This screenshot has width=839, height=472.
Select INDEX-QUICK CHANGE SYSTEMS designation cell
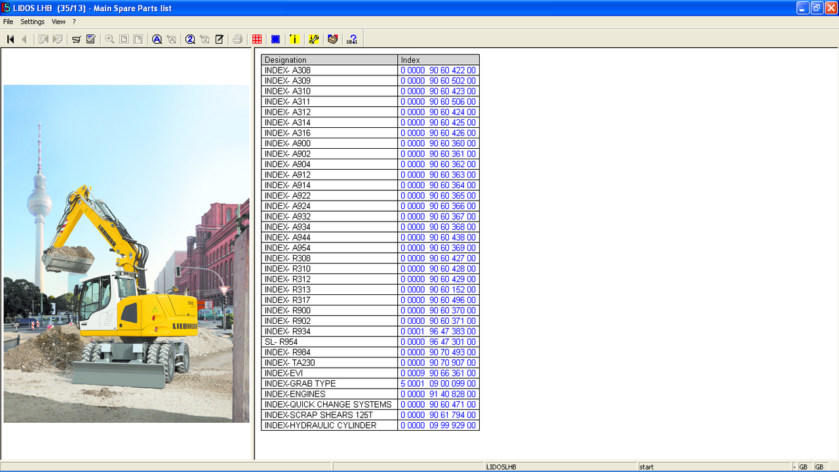[x=329, y=404]
